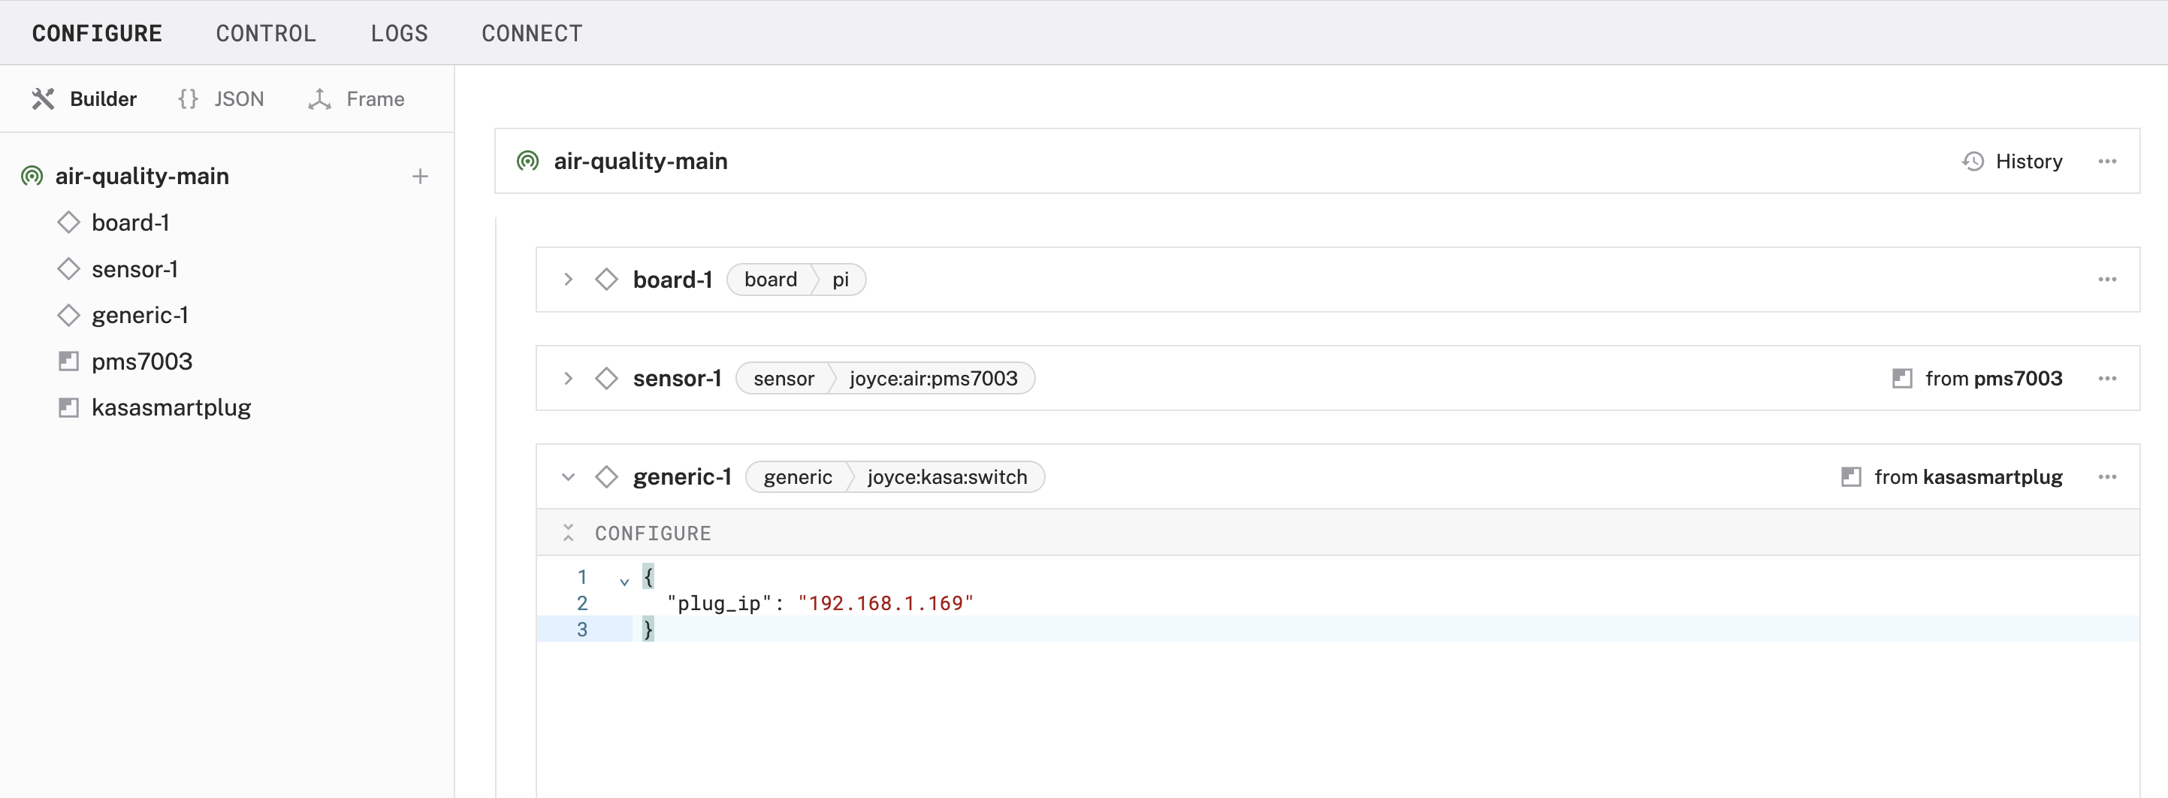This screenshot has width=2168, height=798.
Task: Click the module icon next to sidebar pms7003
Action: tap(68, 361)
